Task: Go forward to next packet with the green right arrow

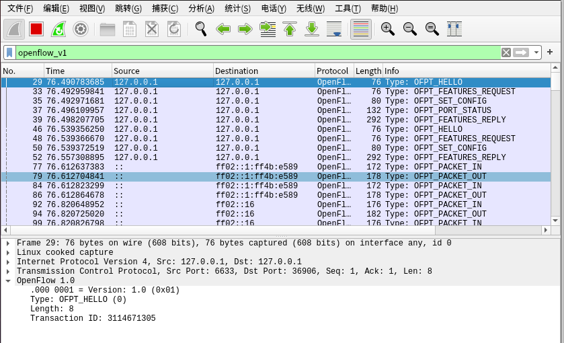Action: coord(245,29)
